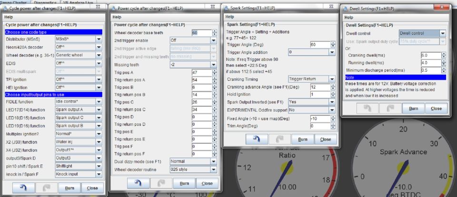Click Cranking dwell(ms) field
This screenshot has height=197, width=457.
[431, 55]
